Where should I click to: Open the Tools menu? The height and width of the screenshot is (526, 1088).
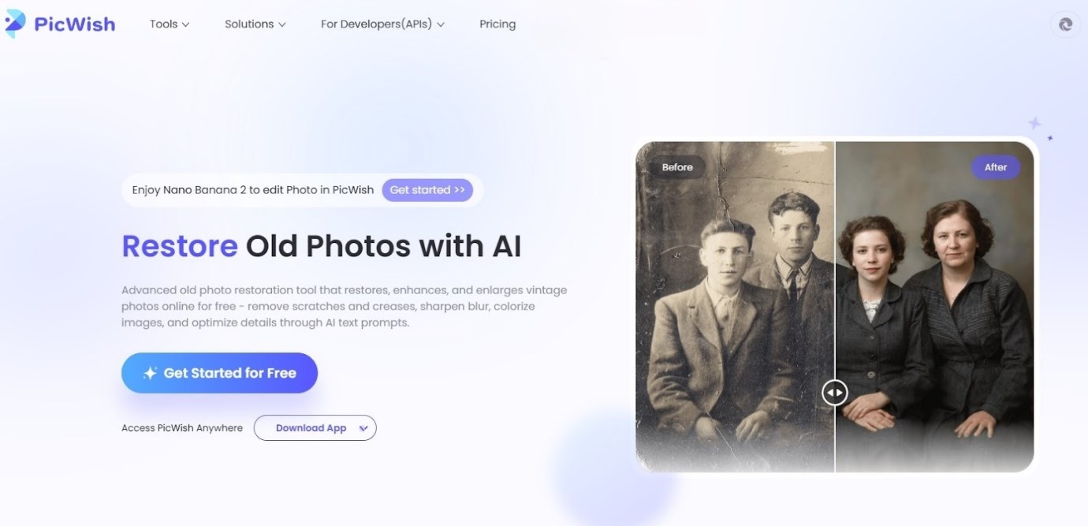pyautogui.click(x=170, y=24)
